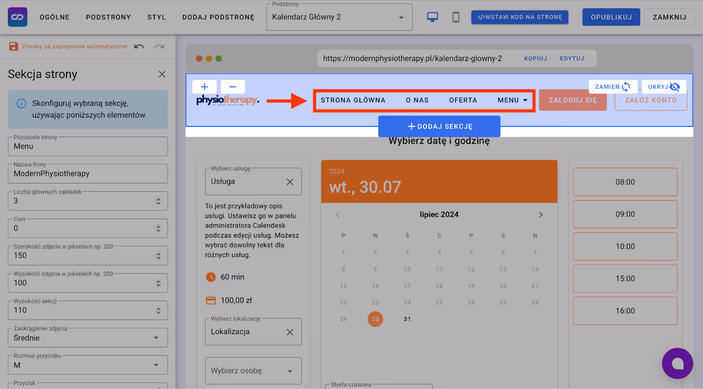Open the Dodaj podstronę menu
Image resolution: width=703 pixels, height=389 pixels.
coord(218,17)
